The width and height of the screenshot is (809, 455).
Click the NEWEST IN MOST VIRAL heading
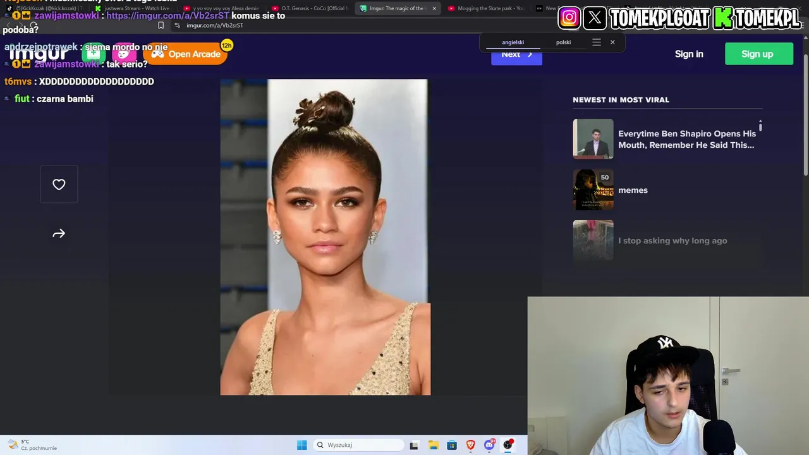tap(621, 100)
